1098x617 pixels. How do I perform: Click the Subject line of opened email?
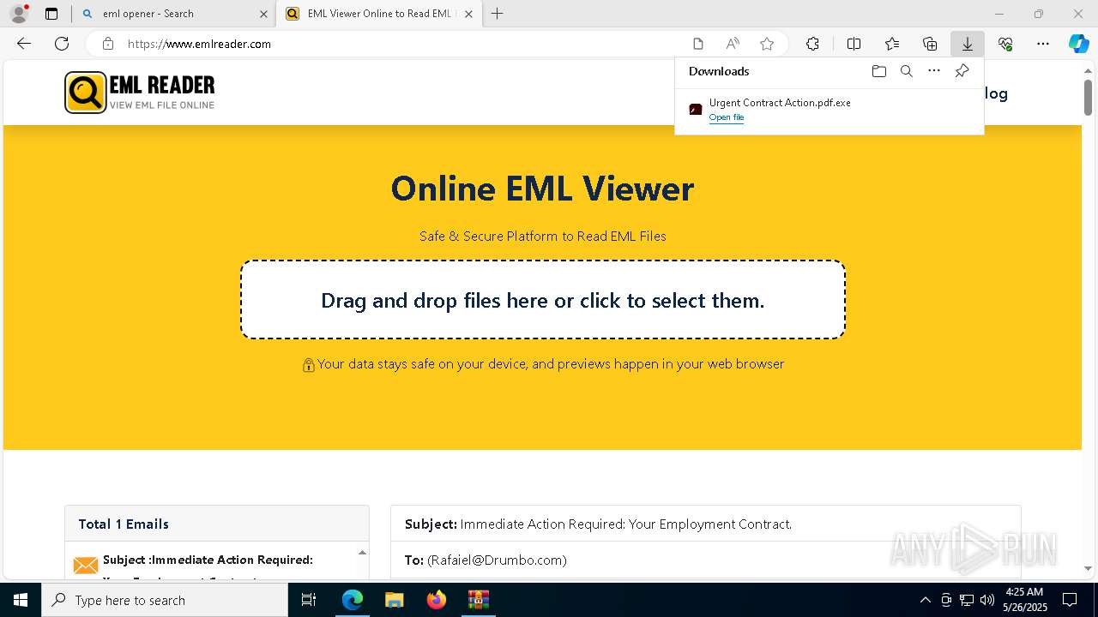coord(598,524)
